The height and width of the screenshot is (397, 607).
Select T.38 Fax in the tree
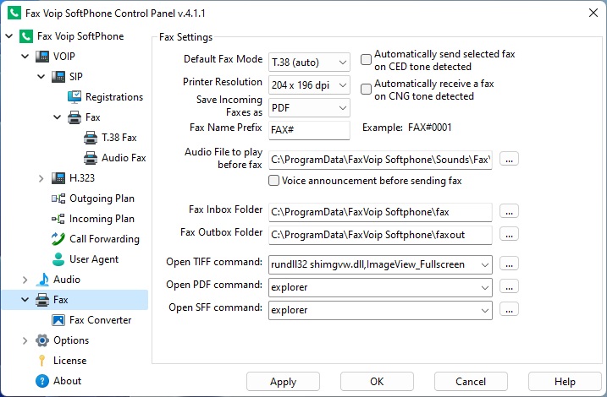pos(119,138)
